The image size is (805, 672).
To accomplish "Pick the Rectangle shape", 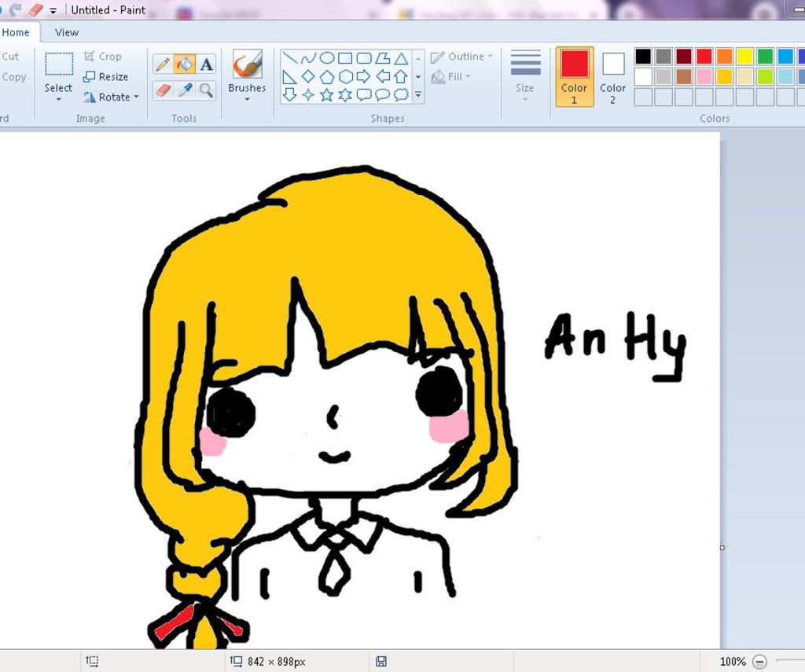I will (x=346, y=58).
